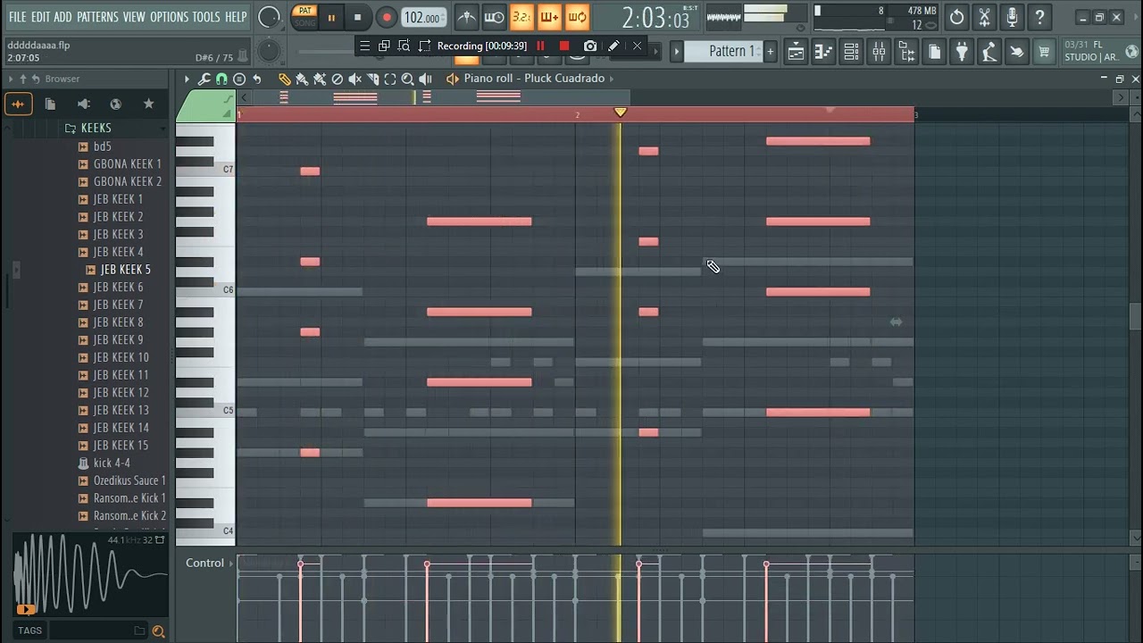
Task: Toggle wait for input before recording
Action: [x=494, y=17]
